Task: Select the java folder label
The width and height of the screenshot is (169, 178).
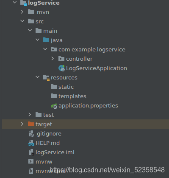Action: (57, 40)
